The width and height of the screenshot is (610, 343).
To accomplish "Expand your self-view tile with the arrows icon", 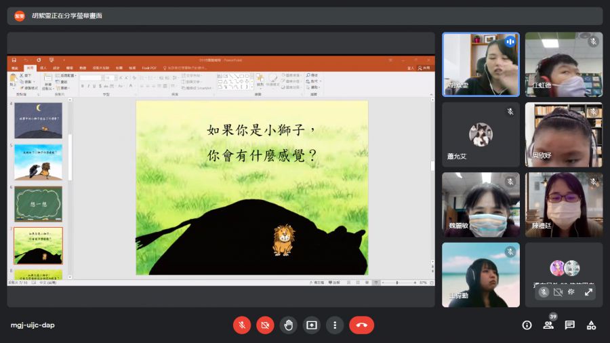I will point(588,291).
